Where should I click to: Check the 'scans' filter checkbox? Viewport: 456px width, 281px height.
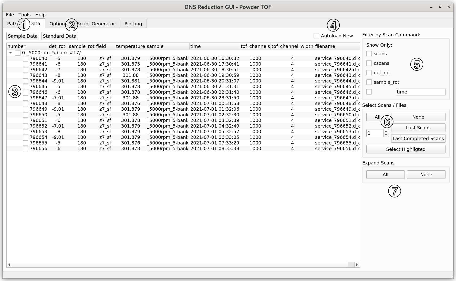coord(369,54)
